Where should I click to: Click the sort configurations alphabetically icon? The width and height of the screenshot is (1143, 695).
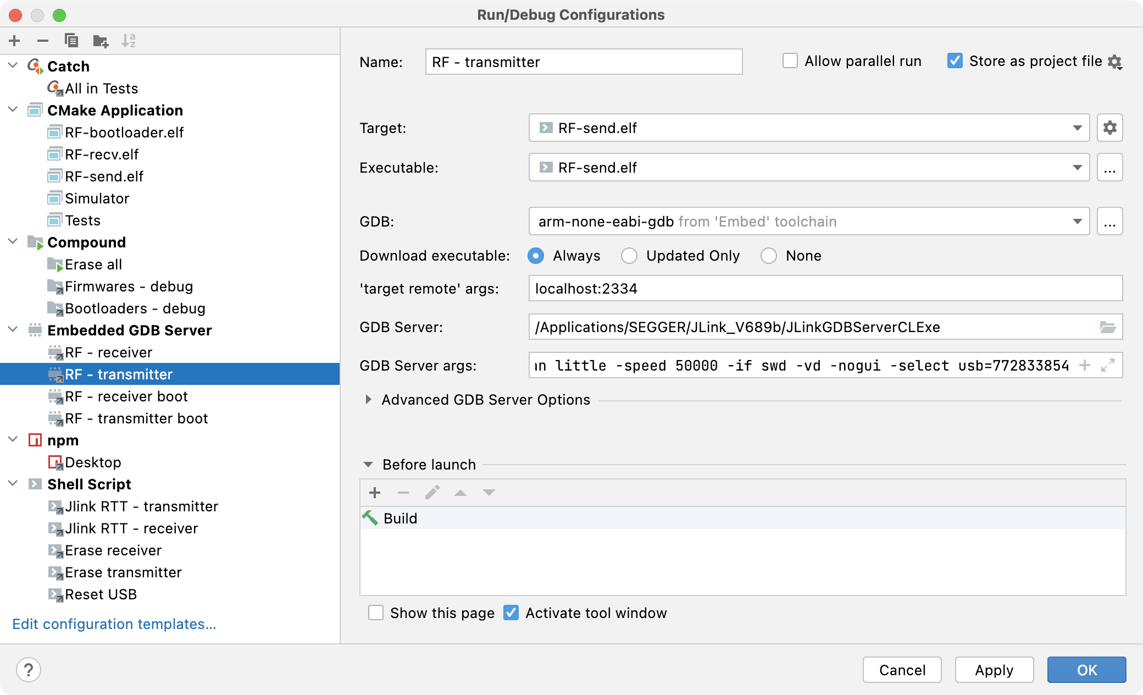[129, 41]
